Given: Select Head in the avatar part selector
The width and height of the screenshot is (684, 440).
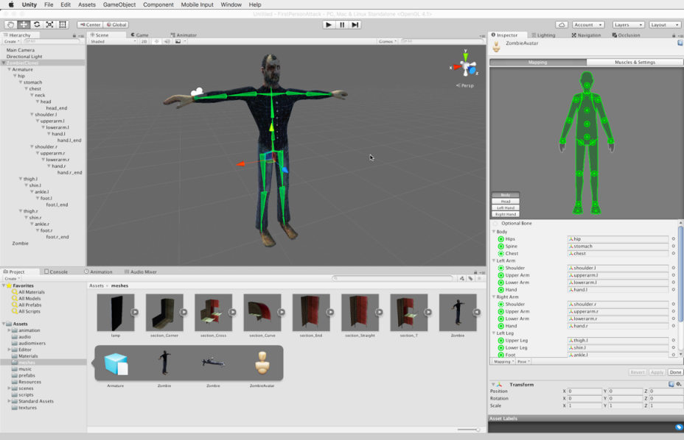Looking at the screenshot, I should 505,202.
